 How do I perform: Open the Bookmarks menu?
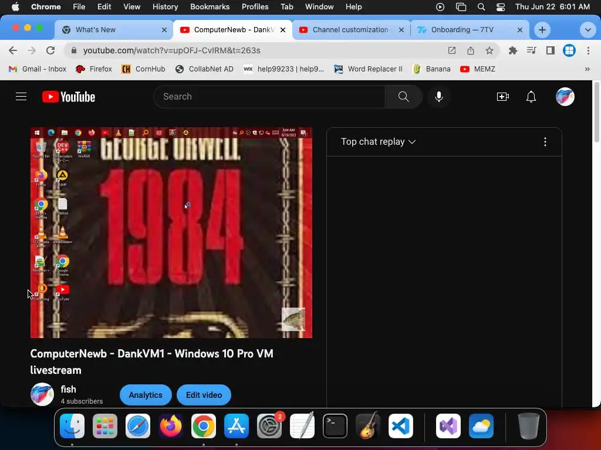pos(210,7)
